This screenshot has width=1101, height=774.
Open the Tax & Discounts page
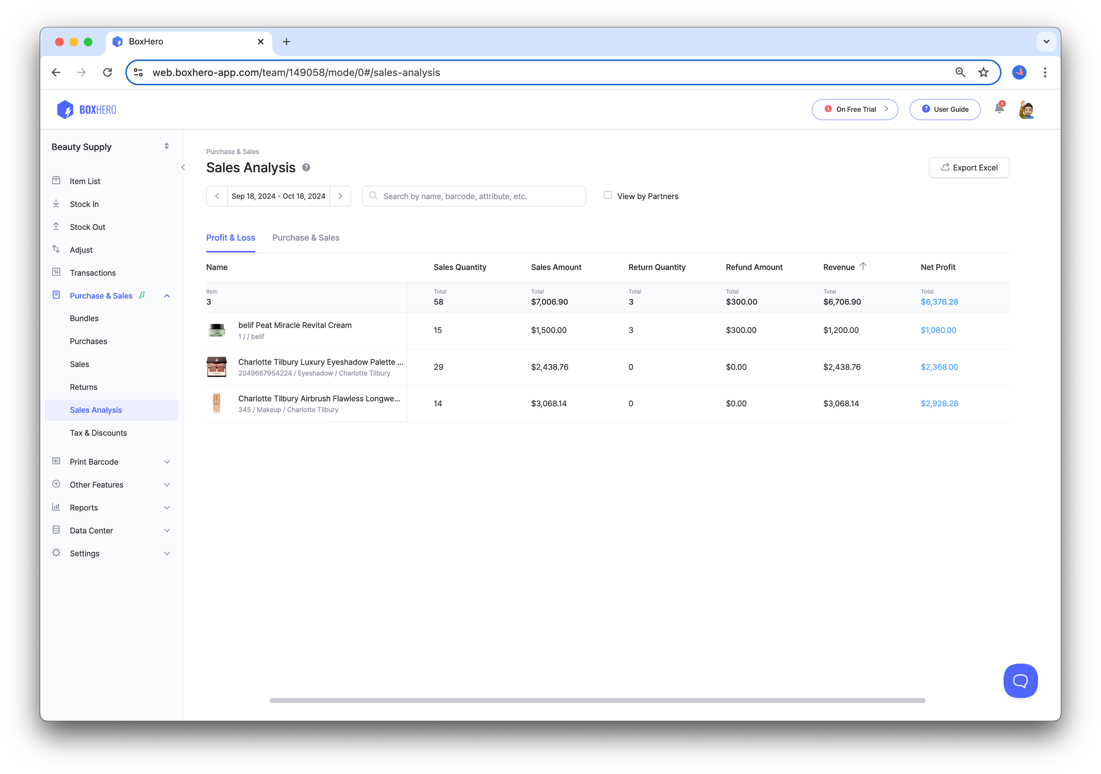[x=98, y=432]
